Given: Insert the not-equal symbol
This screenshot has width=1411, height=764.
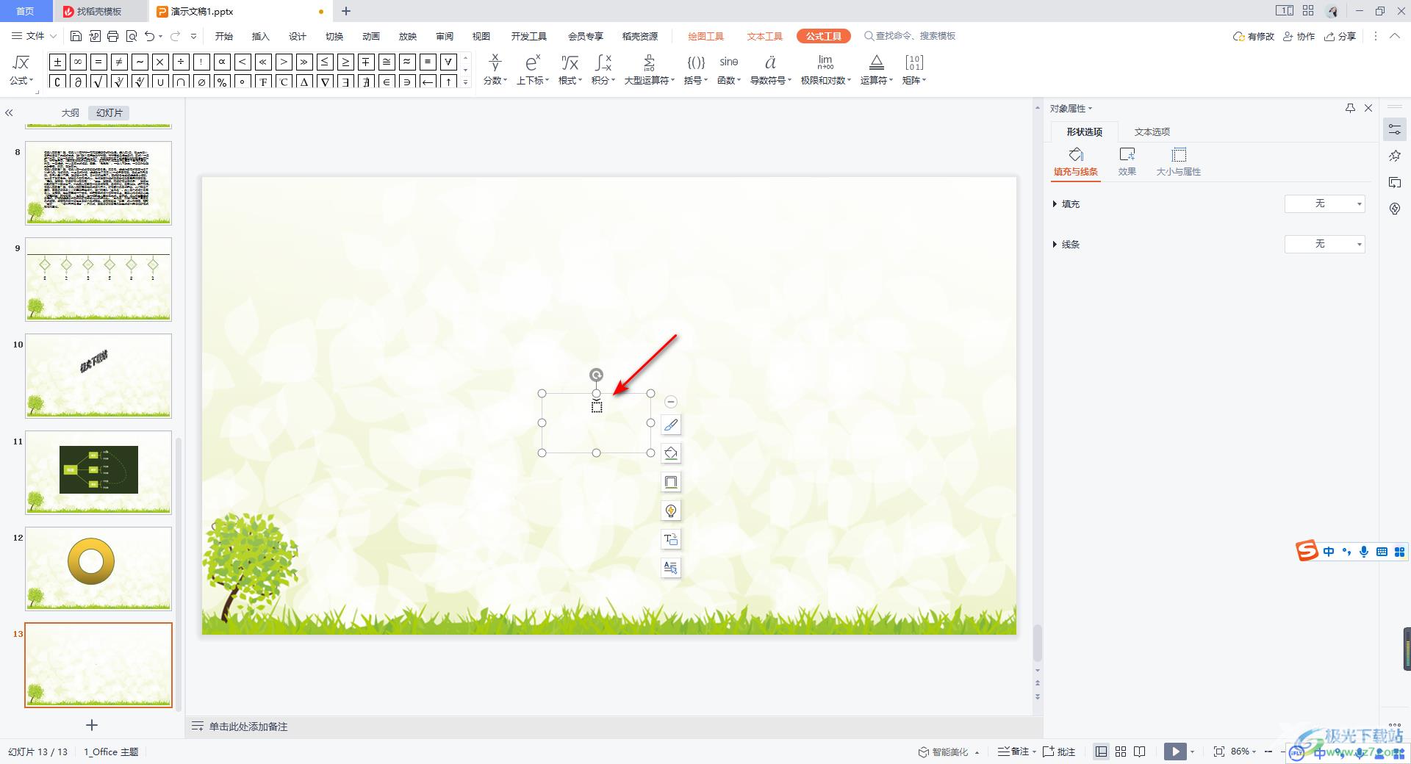Looking at the screenshot, I should (119, 62).
